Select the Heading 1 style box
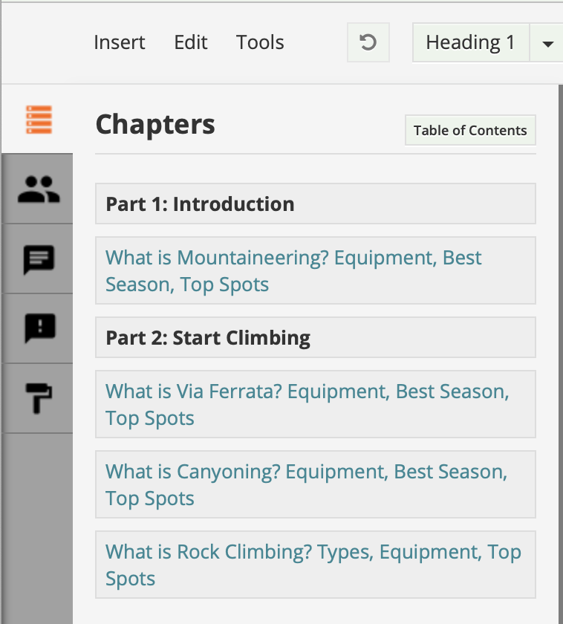 [471, 42]
